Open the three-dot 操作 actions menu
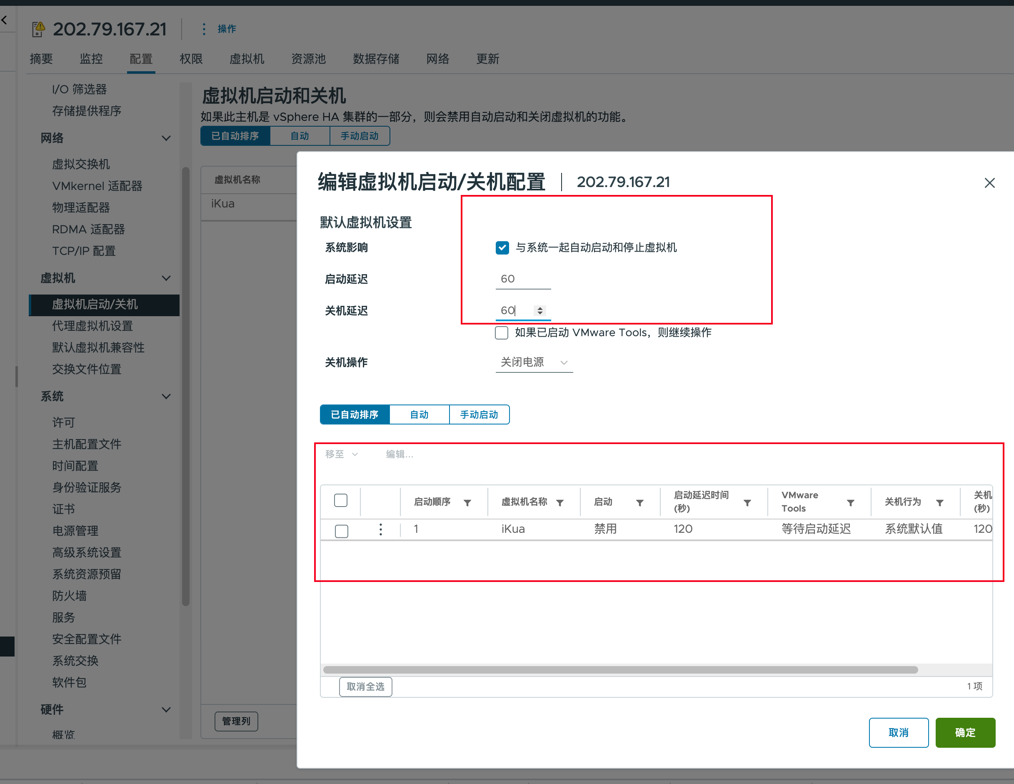 coord(204,29)
